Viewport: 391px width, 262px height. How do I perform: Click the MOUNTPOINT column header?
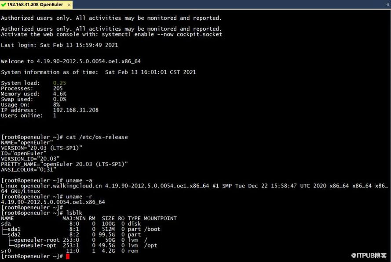pos(160,218)
